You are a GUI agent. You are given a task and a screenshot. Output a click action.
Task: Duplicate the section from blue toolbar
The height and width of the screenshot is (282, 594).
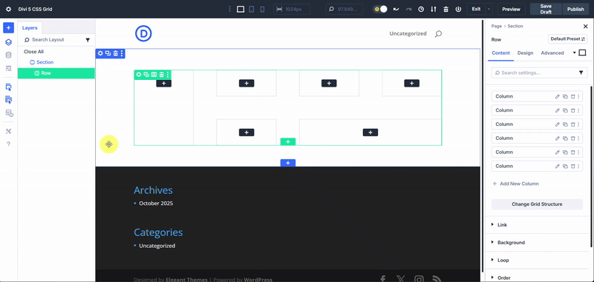(x=108, y=53)
